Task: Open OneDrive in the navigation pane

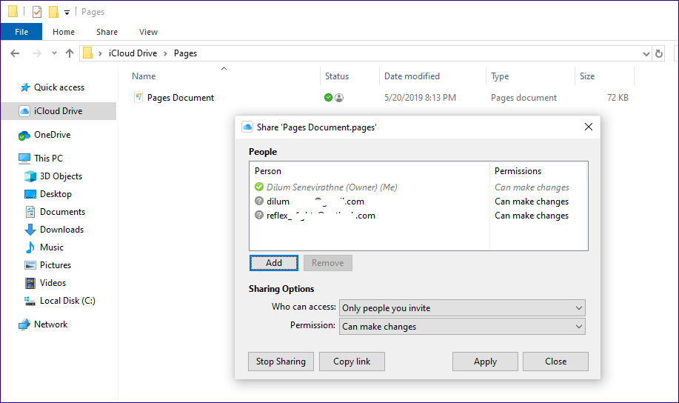Action: (53, 135)
